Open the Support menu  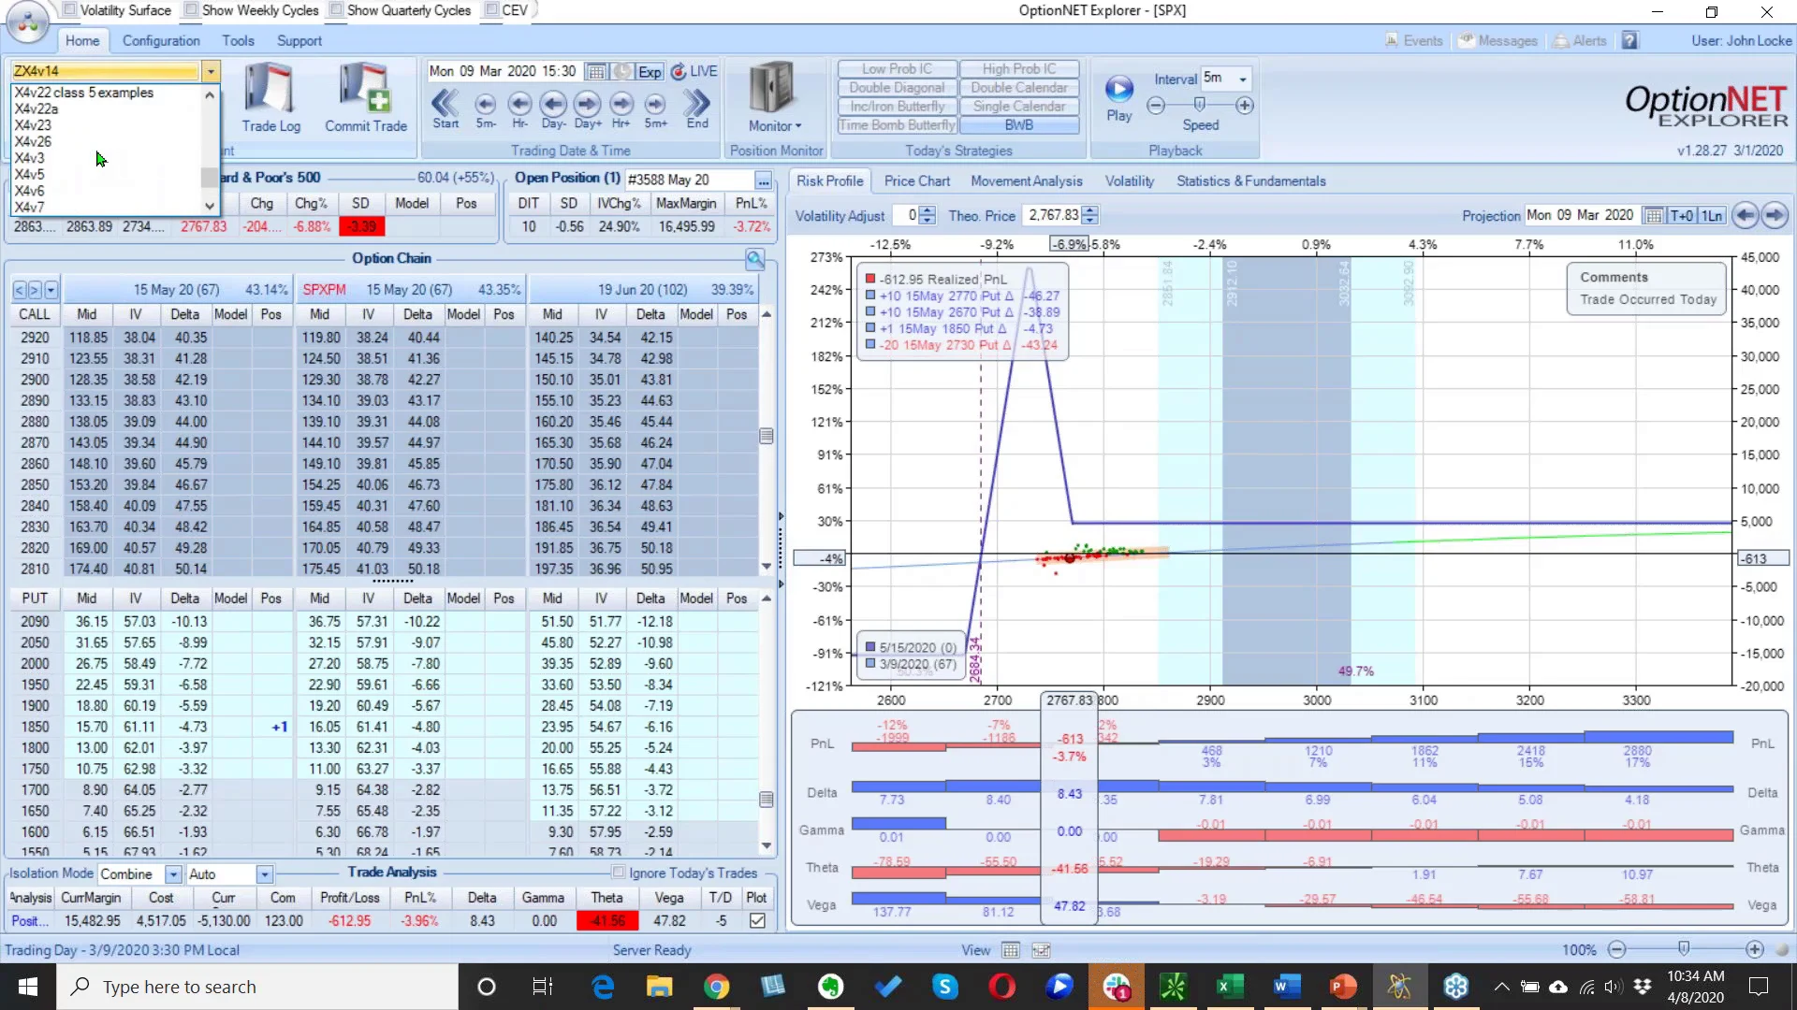(x=299, y=41)
